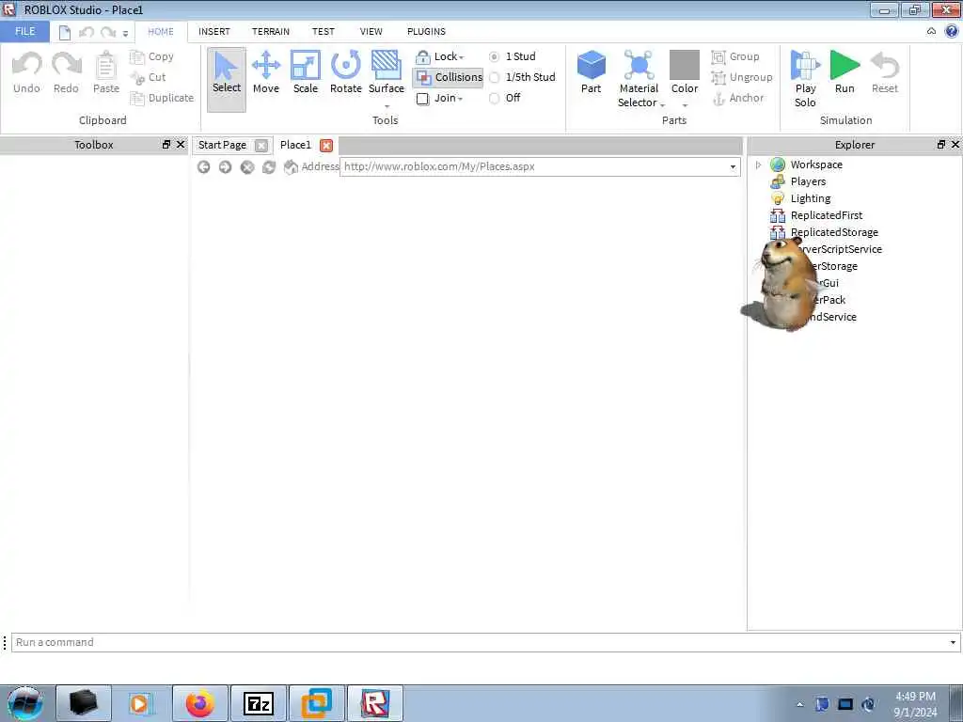
Task: Open the HOME ribbon tab
Action: (x=161, y=31)
